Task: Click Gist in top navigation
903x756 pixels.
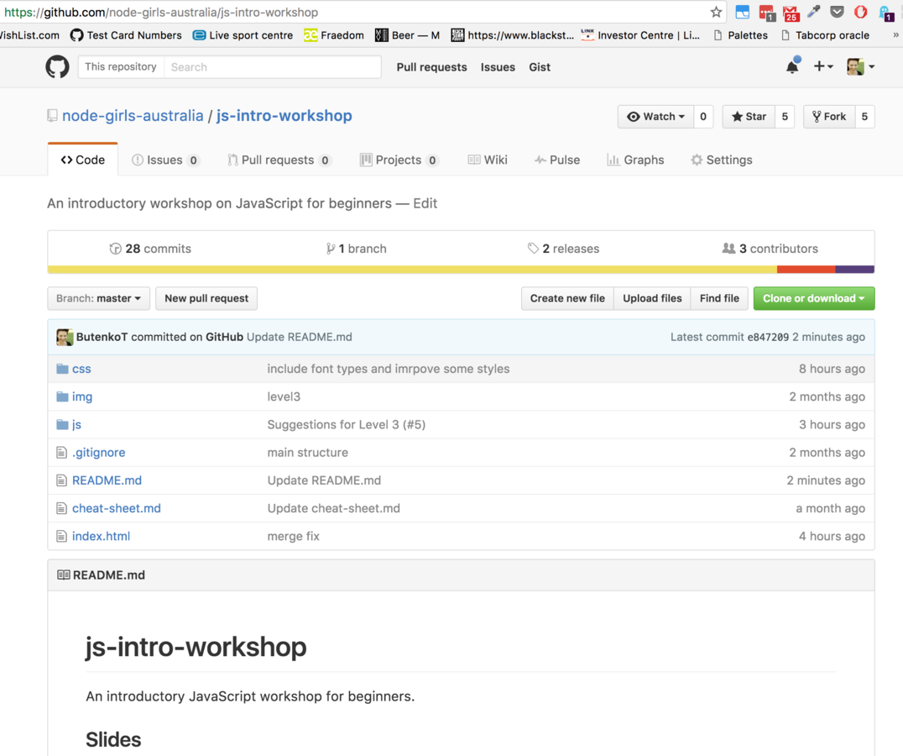Action: [x=540, y=67]
